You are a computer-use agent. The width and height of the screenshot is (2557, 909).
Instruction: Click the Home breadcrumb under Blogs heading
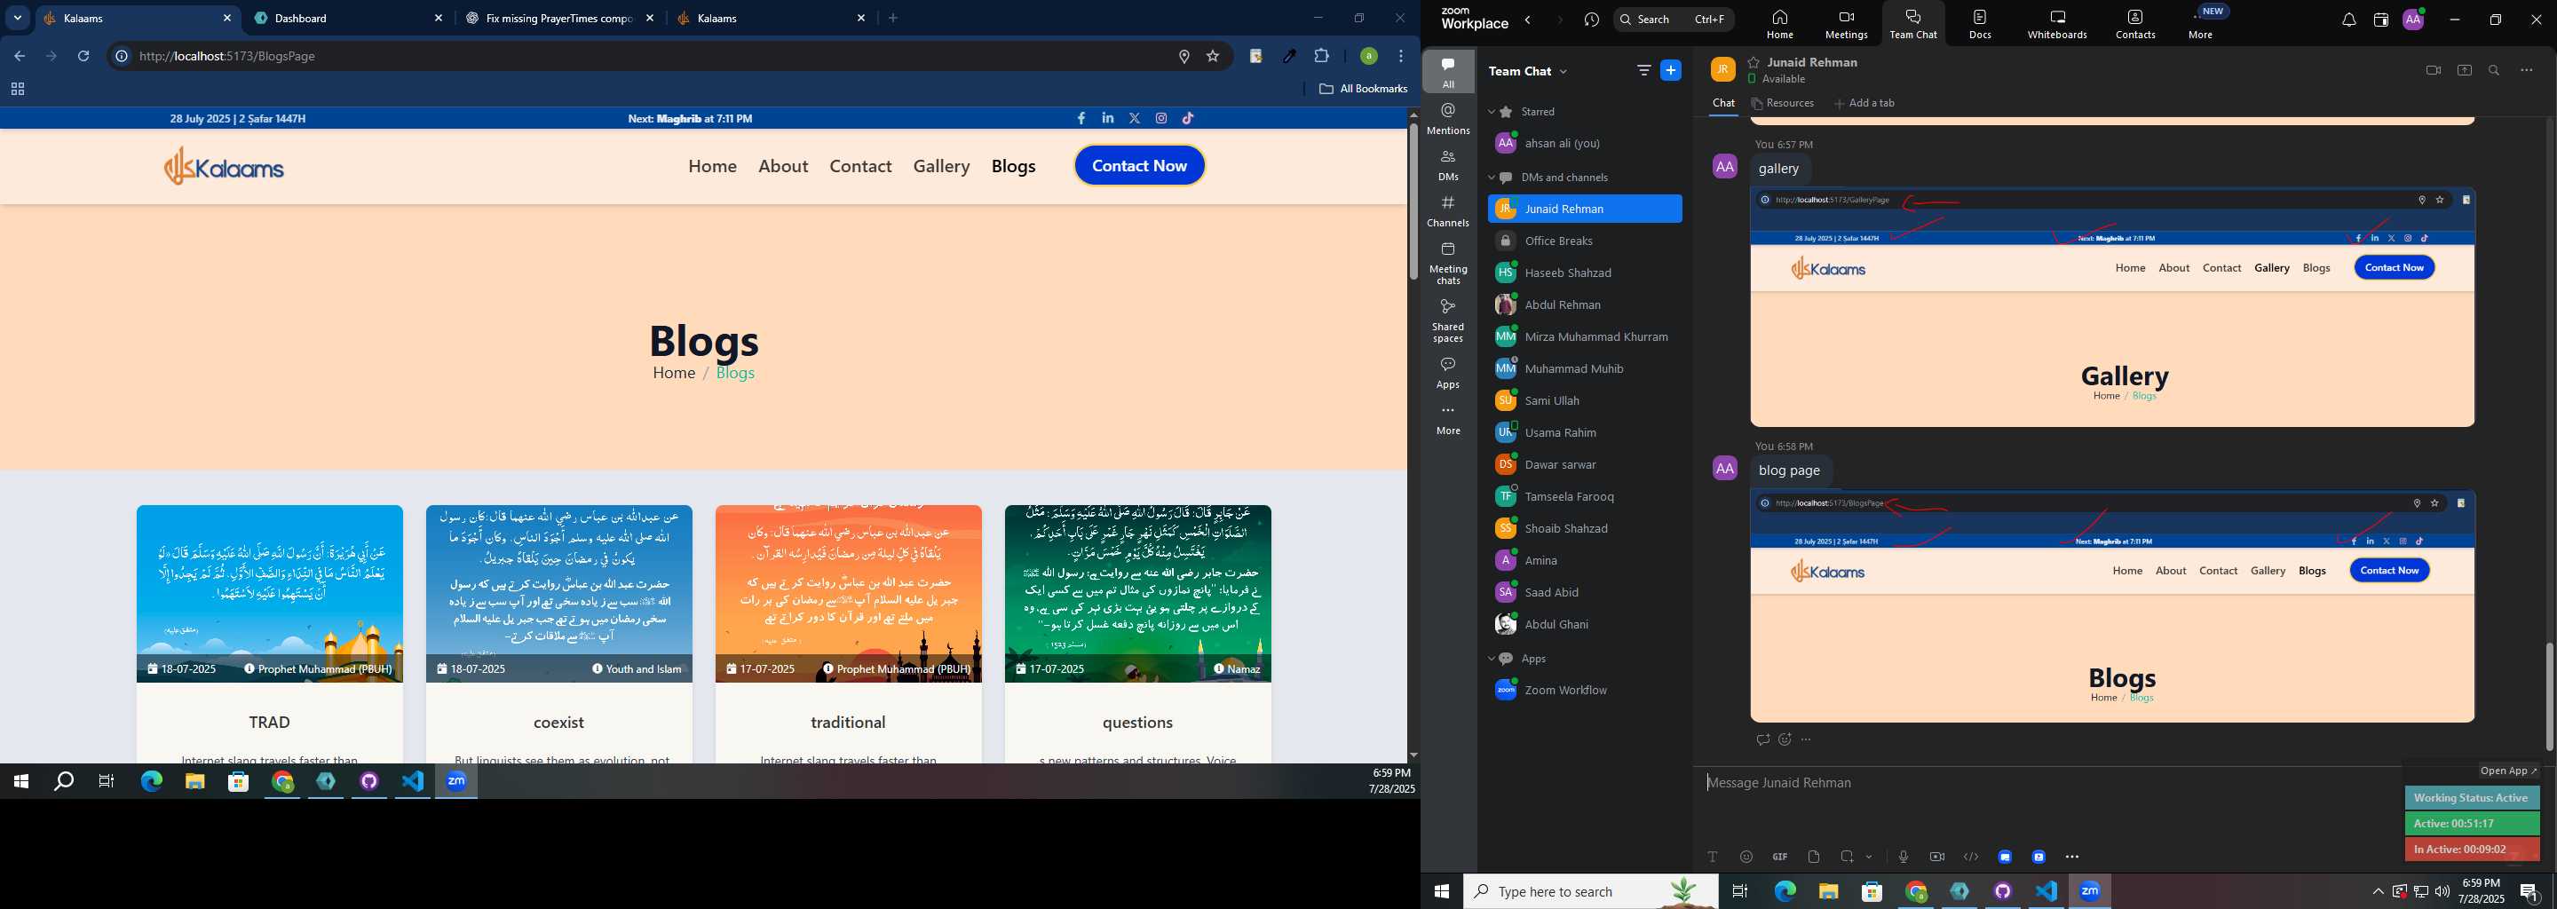(673, 373)
